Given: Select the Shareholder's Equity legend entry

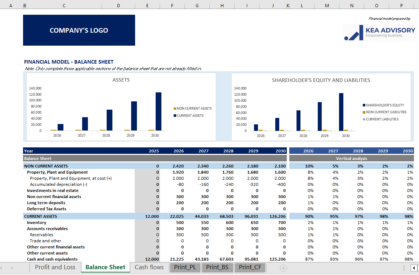Looking at the screenshot, I should pyautogui.click(x=385, y=105).
